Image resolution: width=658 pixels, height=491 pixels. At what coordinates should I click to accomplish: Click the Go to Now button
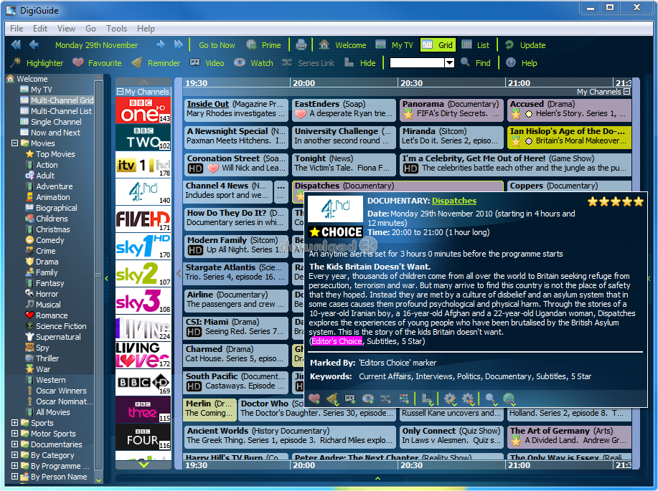click(x=217, y=45)
